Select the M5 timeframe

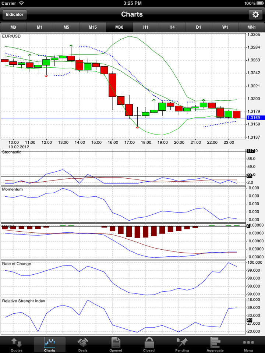[66, 27]
